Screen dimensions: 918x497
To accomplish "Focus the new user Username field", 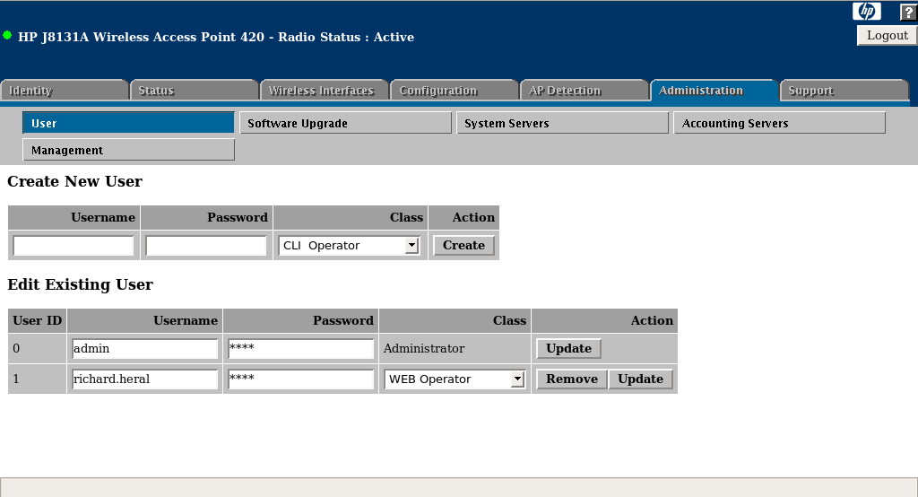I will coord(74,246).
